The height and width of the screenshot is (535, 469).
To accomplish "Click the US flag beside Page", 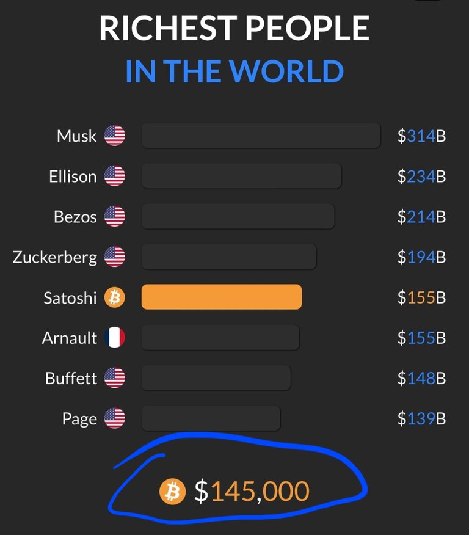I will 115,418.
